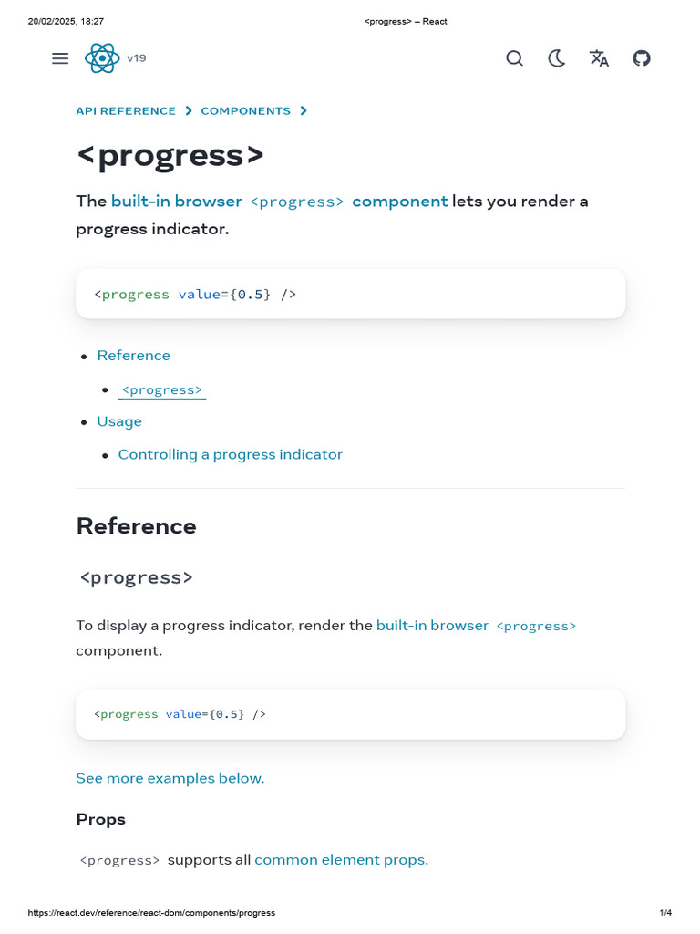
Task: Go to API Reference breadcrumb
Action: (126, 111)
